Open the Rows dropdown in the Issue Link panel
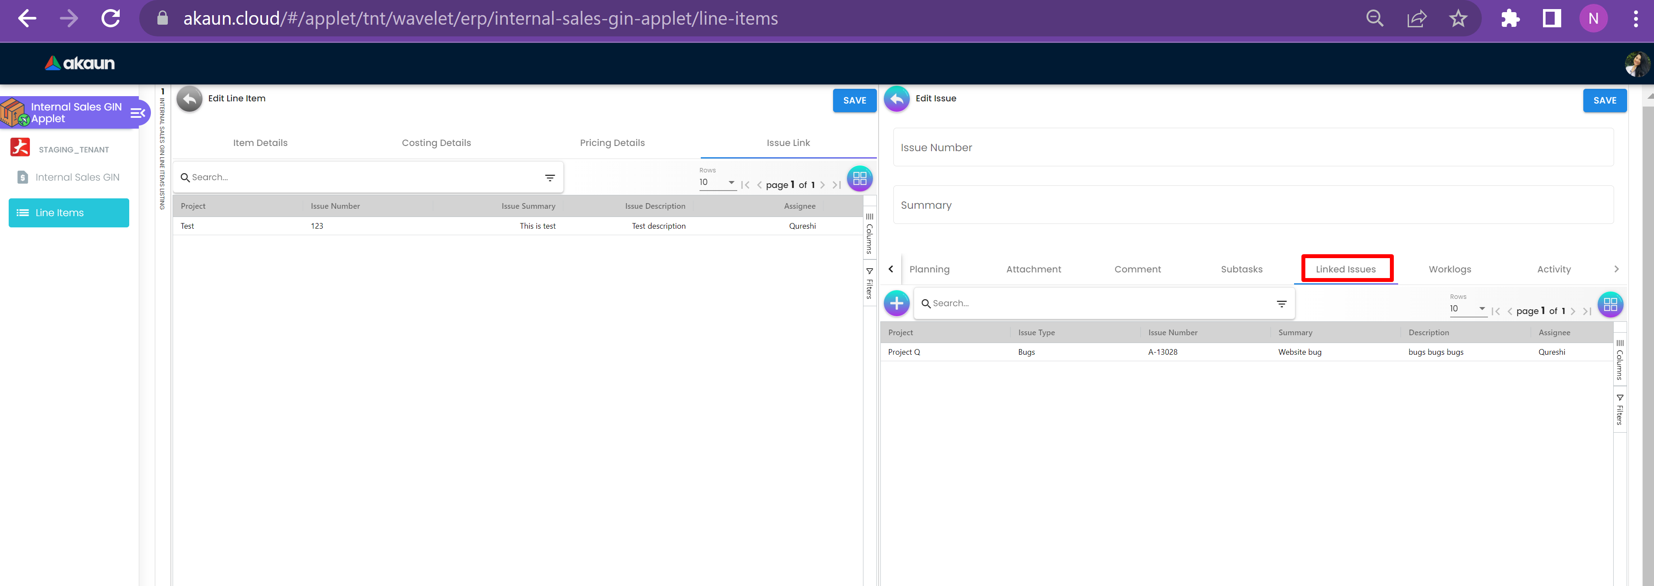1654x586 pixels. 717,183
